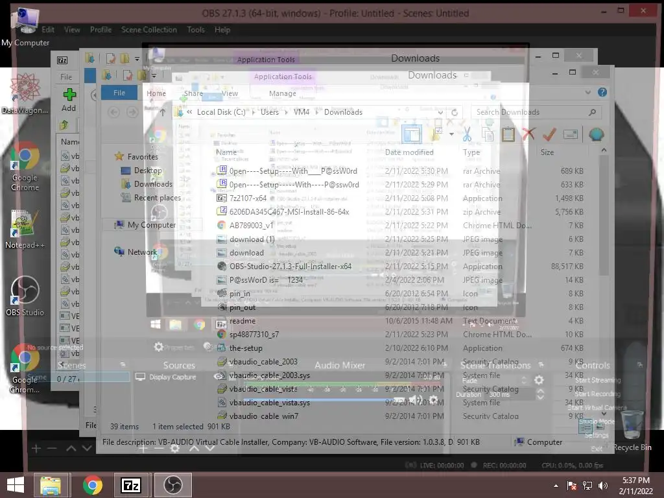Click the orange checkmark toolbar icon

pyautogui.click(x=549, y=135)
